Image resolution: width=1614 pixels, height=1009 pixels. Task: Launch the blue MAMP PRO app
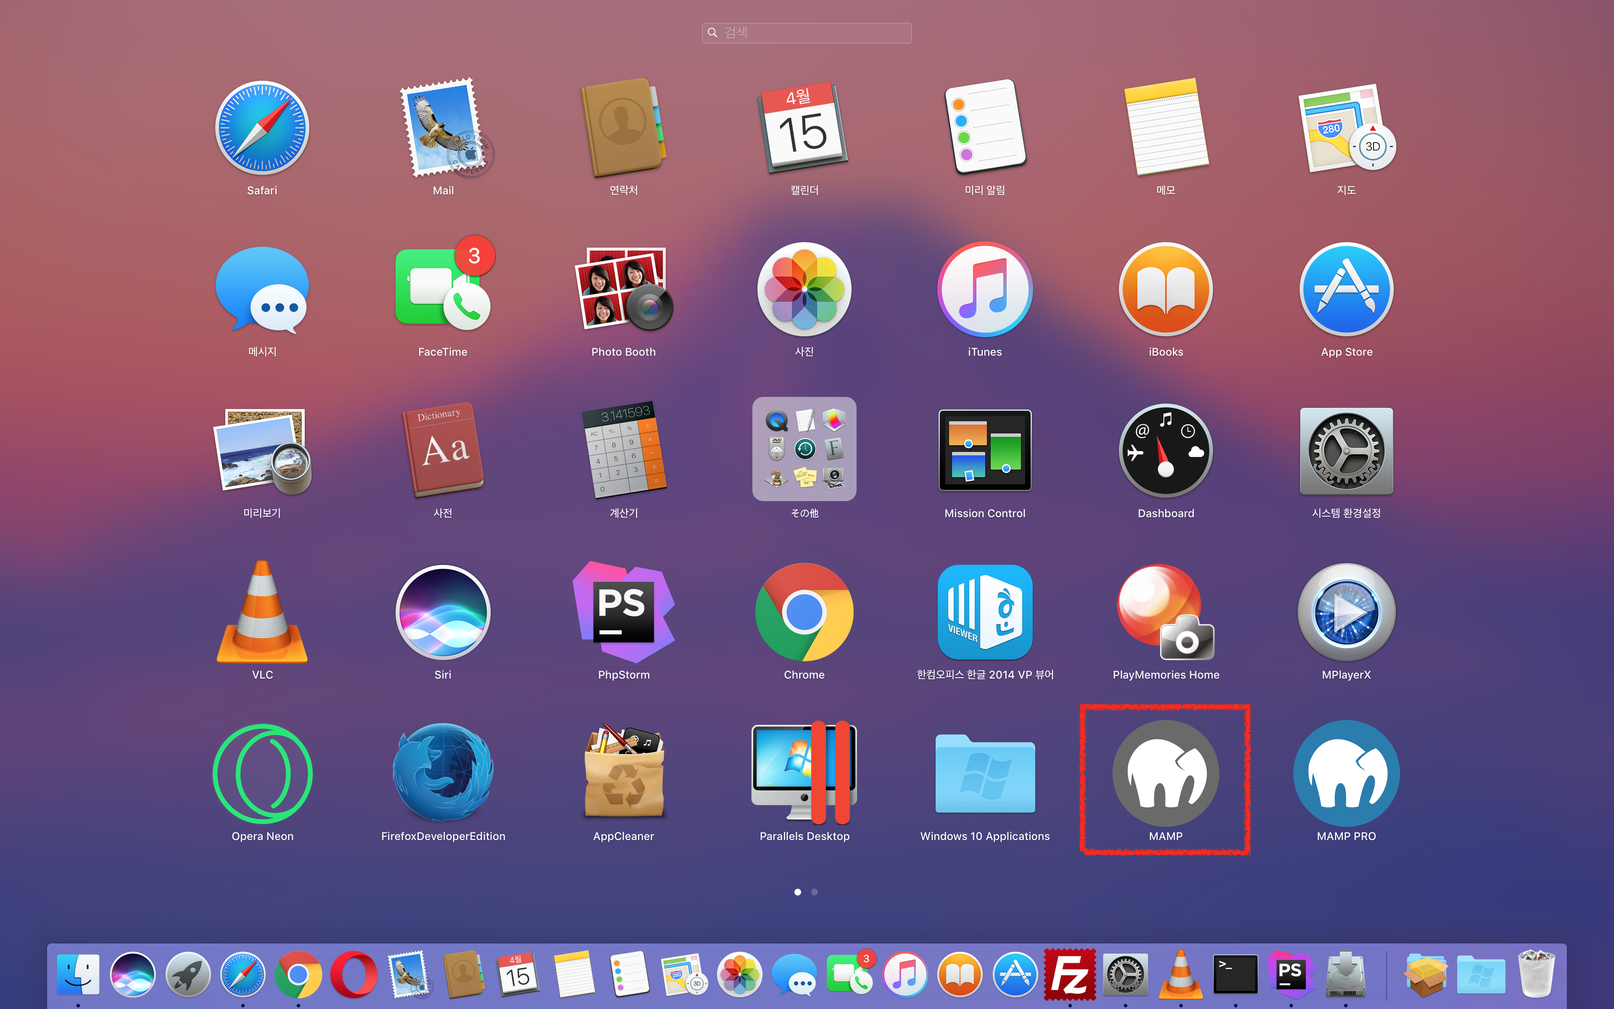pos(1347,774)
